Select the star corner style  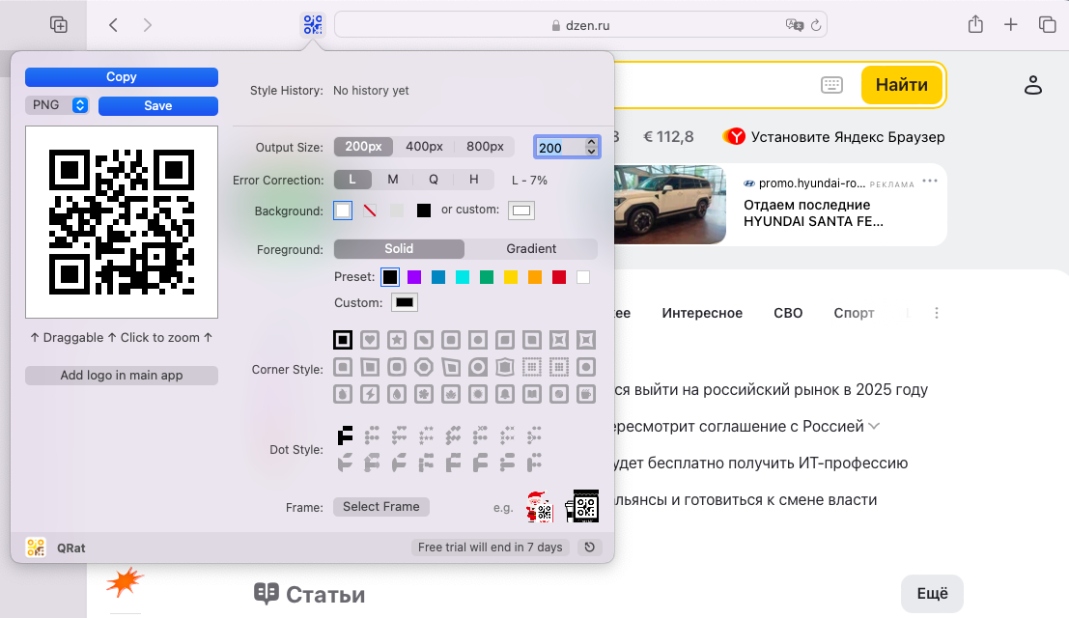397,340
